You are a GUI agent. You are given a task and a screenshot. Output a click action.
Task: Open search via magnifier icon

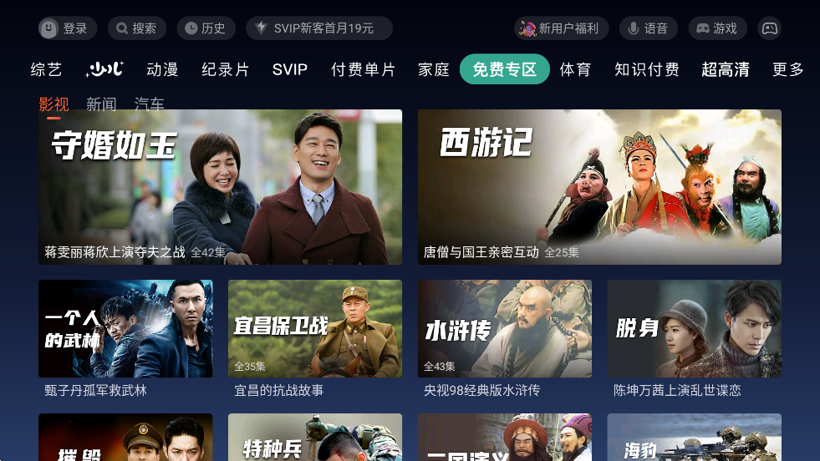coord(122,28)
